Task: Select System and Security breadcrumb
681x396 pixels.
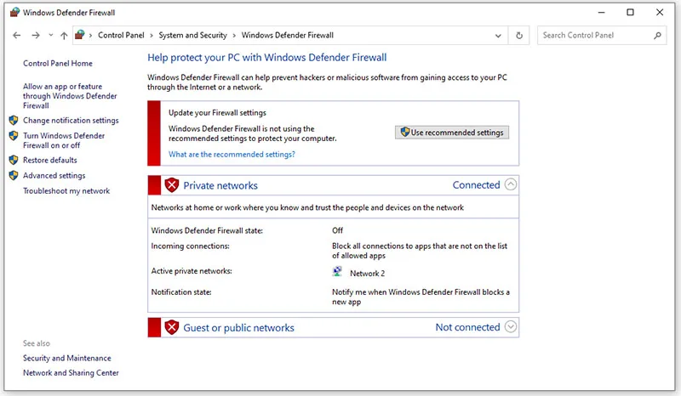Action: click(192, 35)
